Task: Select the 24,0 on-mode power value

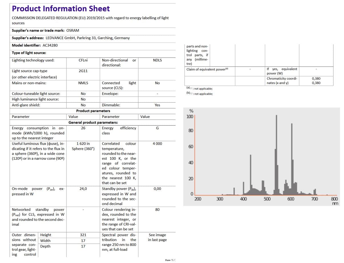Action: pos(83,189)
